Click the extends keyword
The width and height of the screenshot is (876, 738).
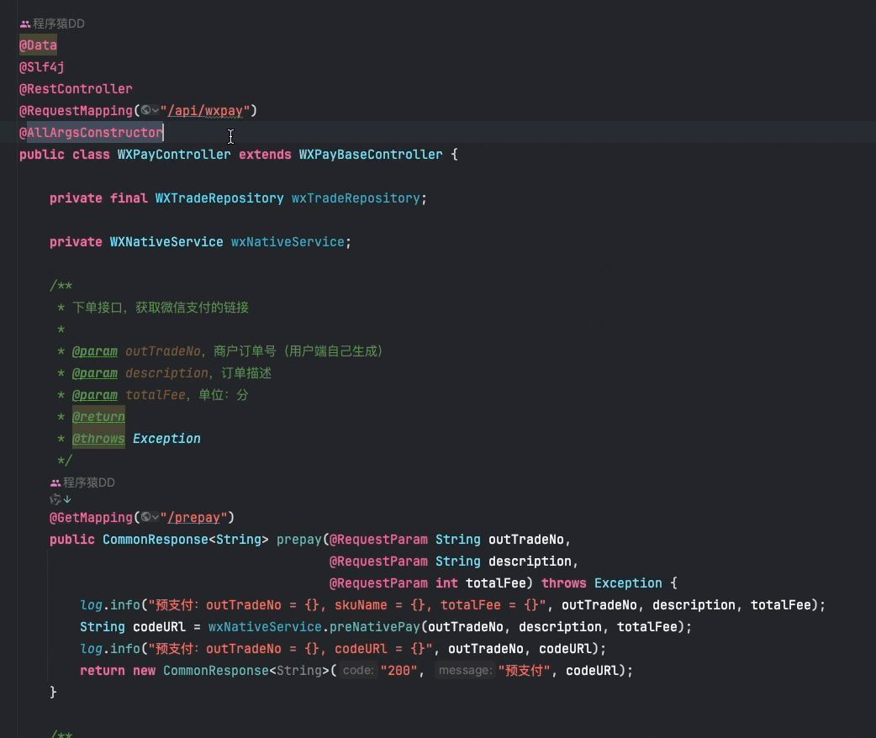point(265,154)
